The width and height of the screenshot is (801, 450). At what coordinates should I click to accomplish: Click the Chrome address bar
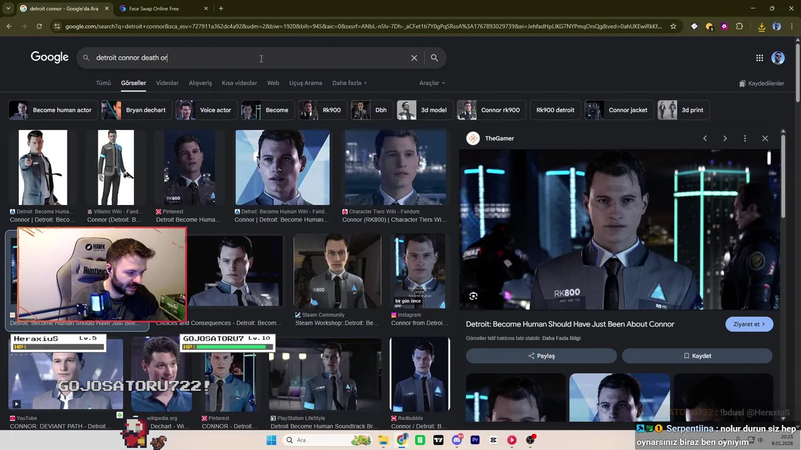point(363,26)
